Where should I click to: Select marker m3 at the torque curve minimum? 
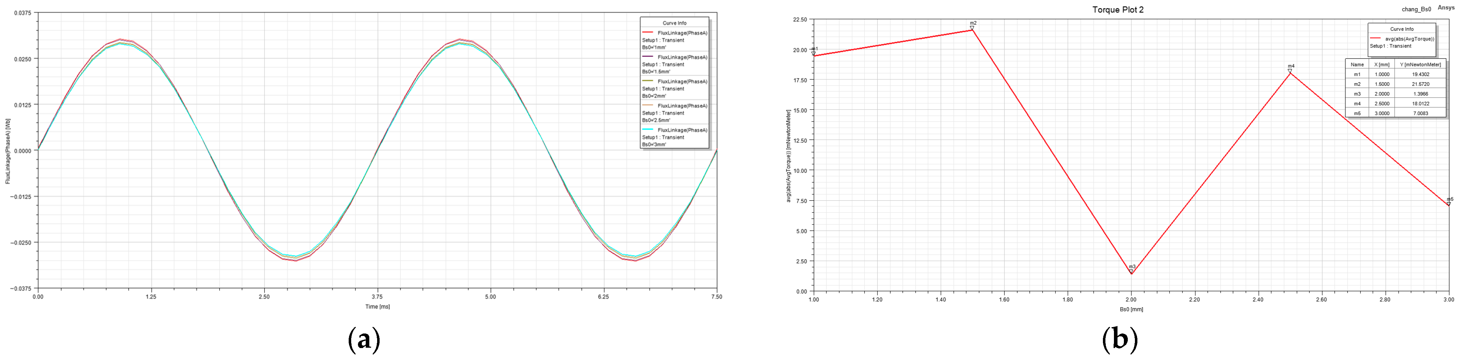coord(1131,272)
